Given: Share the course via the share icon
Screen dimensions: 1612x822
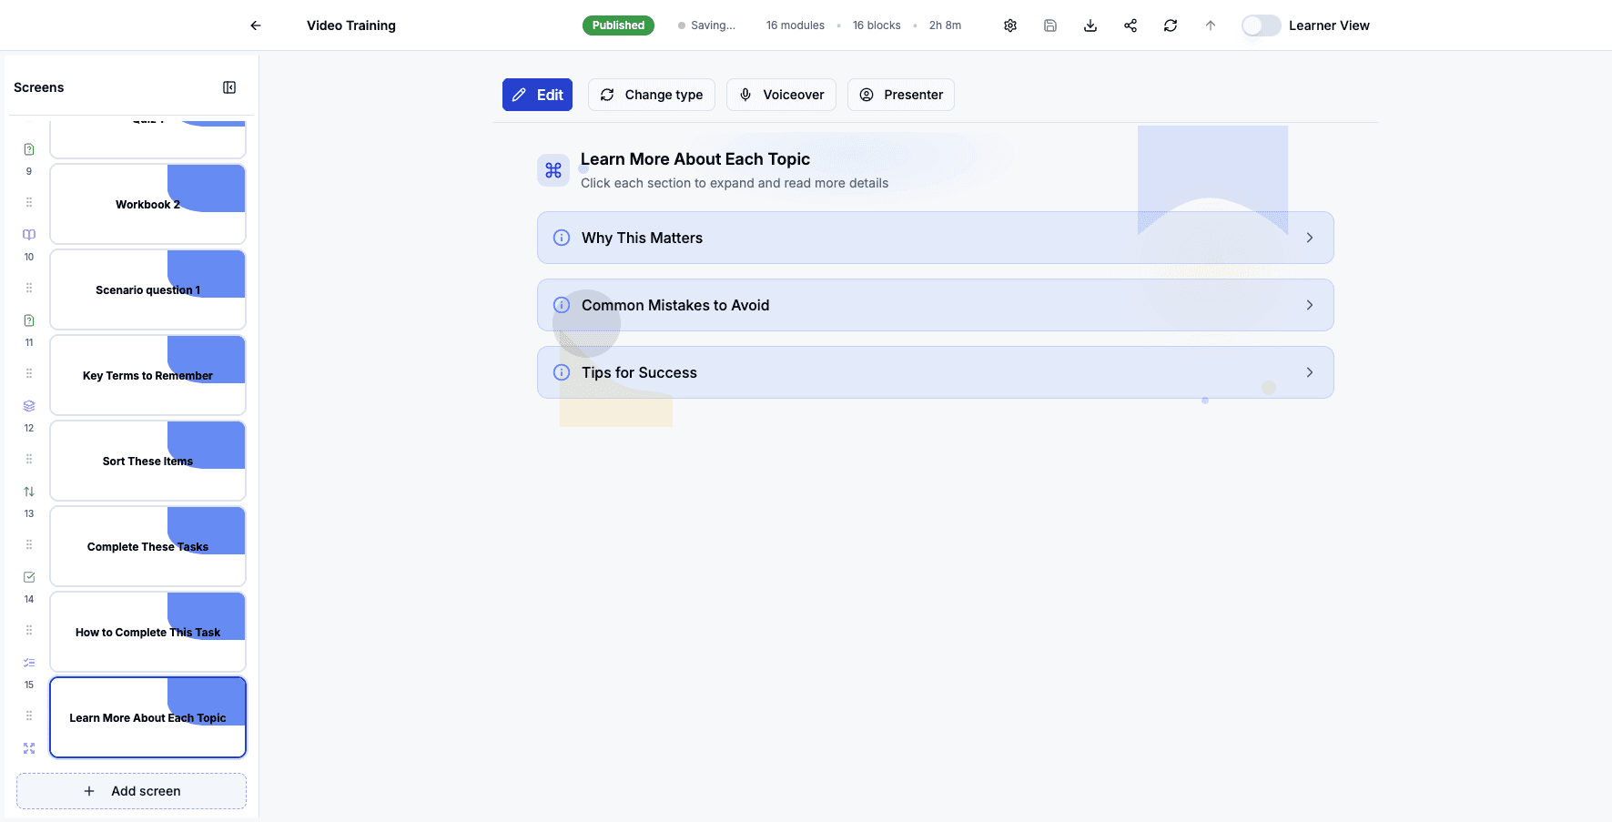Looking at the screenshot, I should [x=1130, y=25].
